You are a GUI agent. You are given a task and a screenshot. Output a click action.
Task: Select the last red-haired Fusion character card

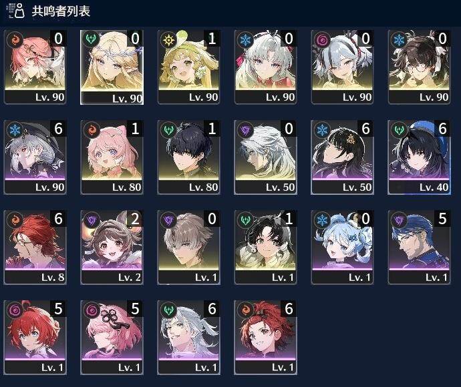point(265,338)
